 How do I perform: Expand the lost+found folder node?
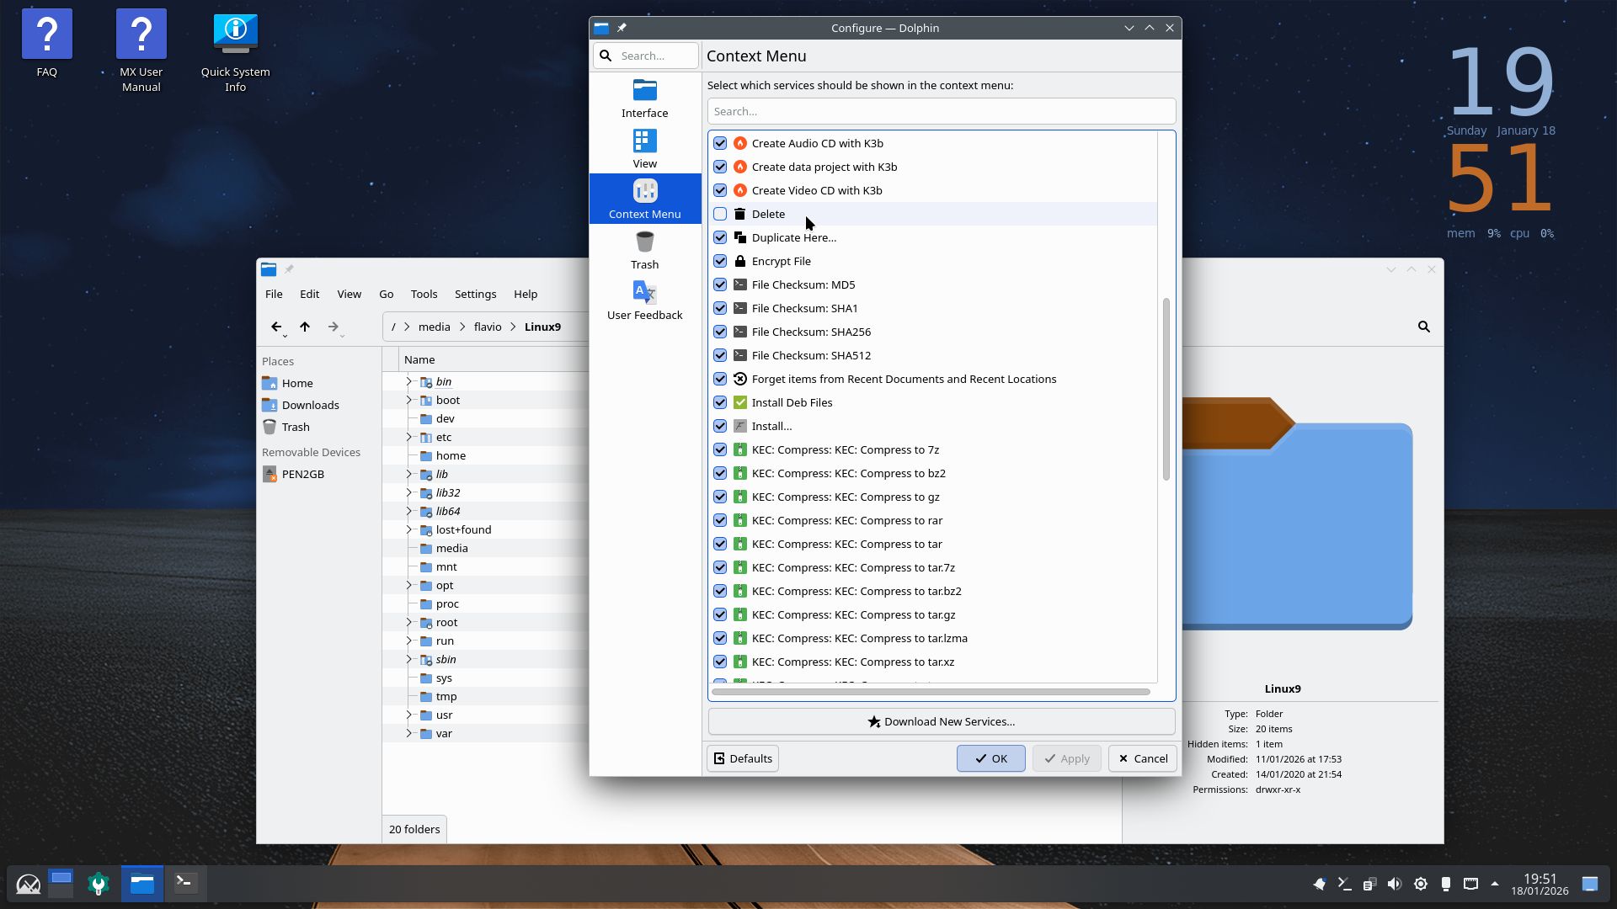coord(409,529)
